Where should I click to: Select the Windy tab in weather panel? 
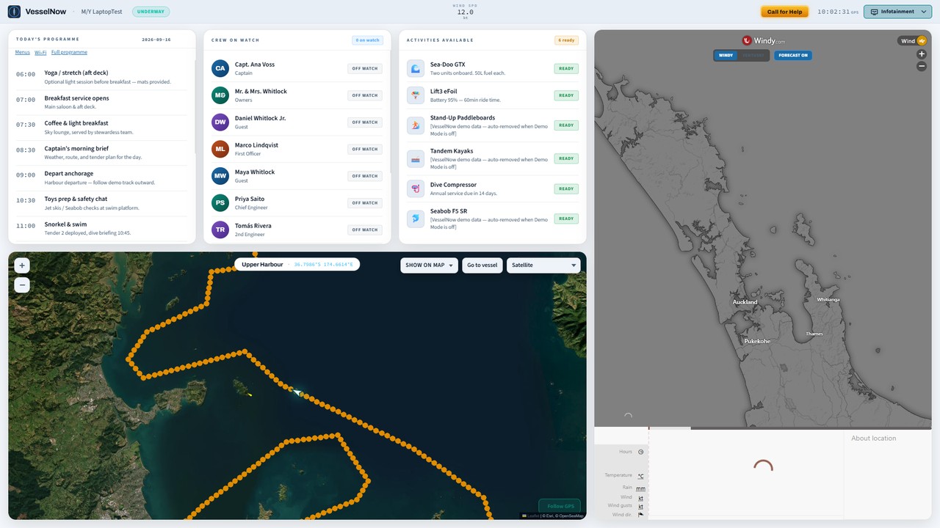(x=726, y=55)
